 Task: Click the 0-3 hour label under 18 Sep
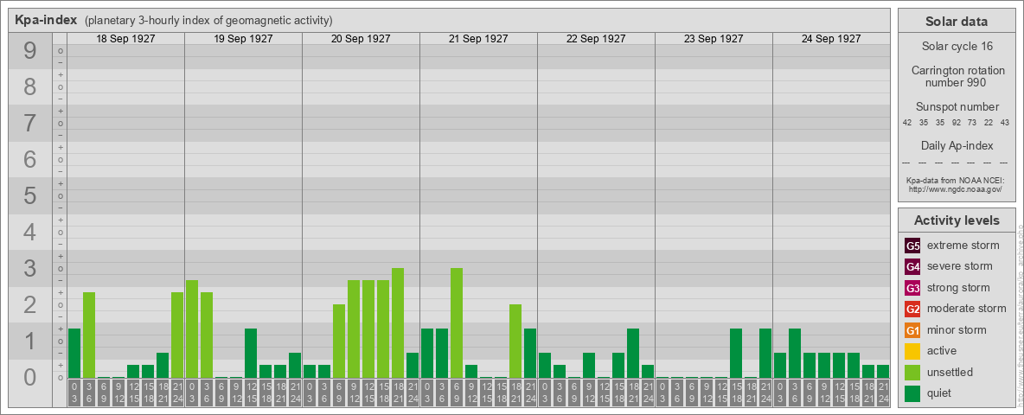(x=74, y=393)
